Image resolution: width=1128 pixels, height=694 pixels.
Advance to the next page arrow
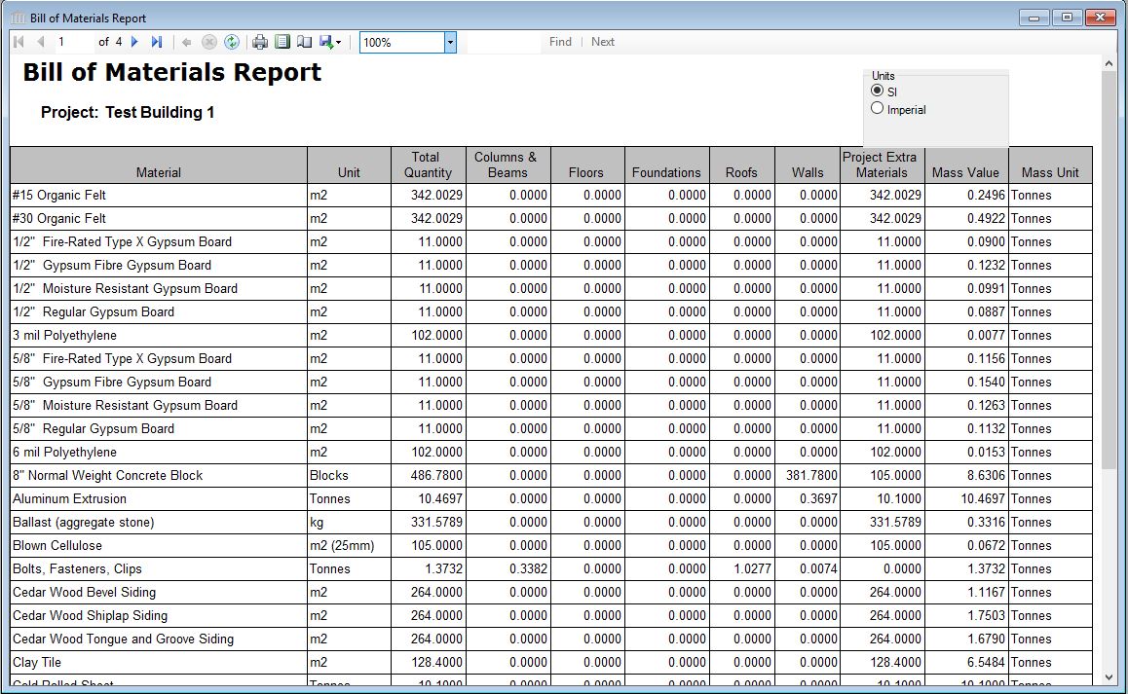pos(136,41)
